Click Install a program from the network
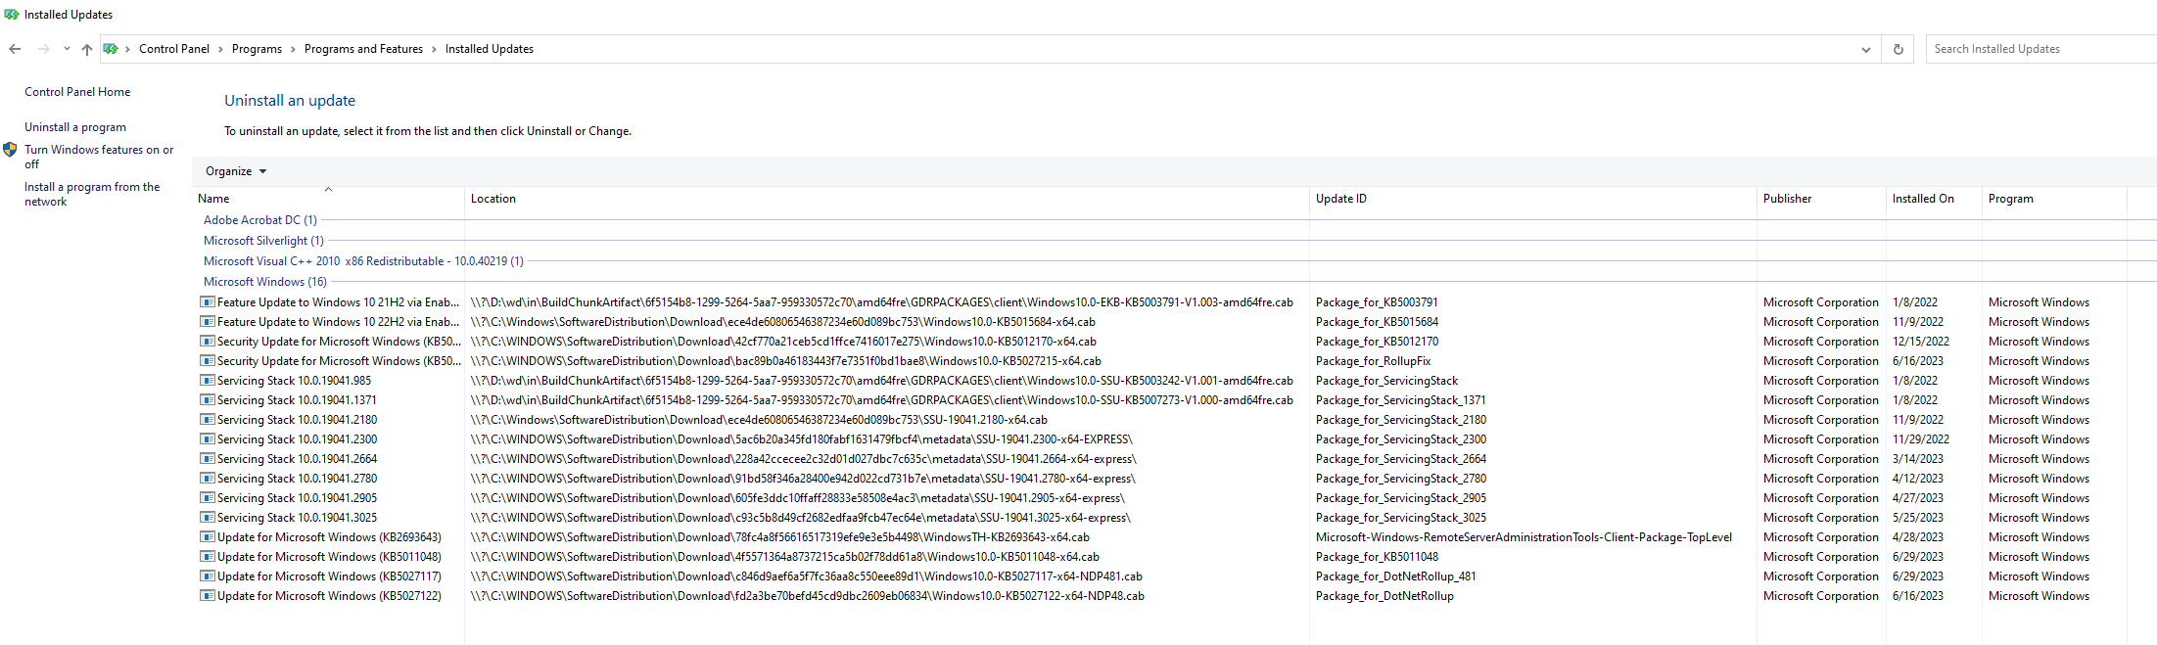This screenshot has height=645, width=2157. point(92,194)
